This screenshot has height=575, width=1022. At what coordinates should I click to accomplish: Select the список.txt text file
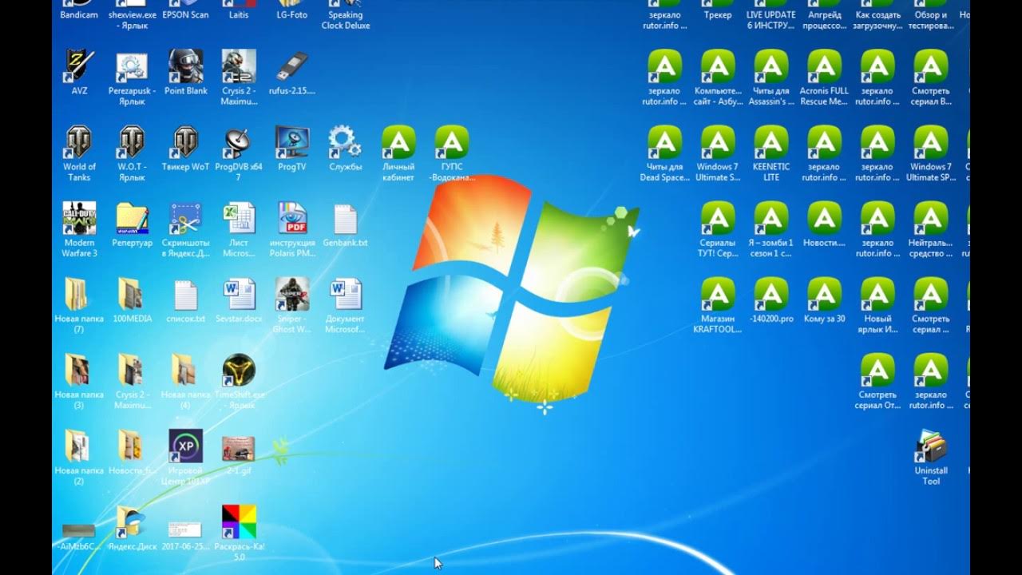point(185,294)
